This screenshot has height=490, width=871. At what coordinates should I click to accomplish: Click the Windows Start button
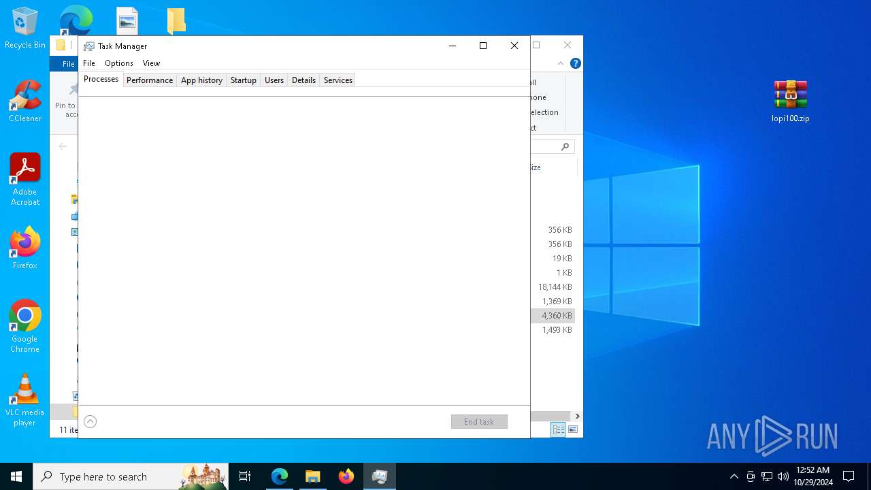(x=16, y=476)
